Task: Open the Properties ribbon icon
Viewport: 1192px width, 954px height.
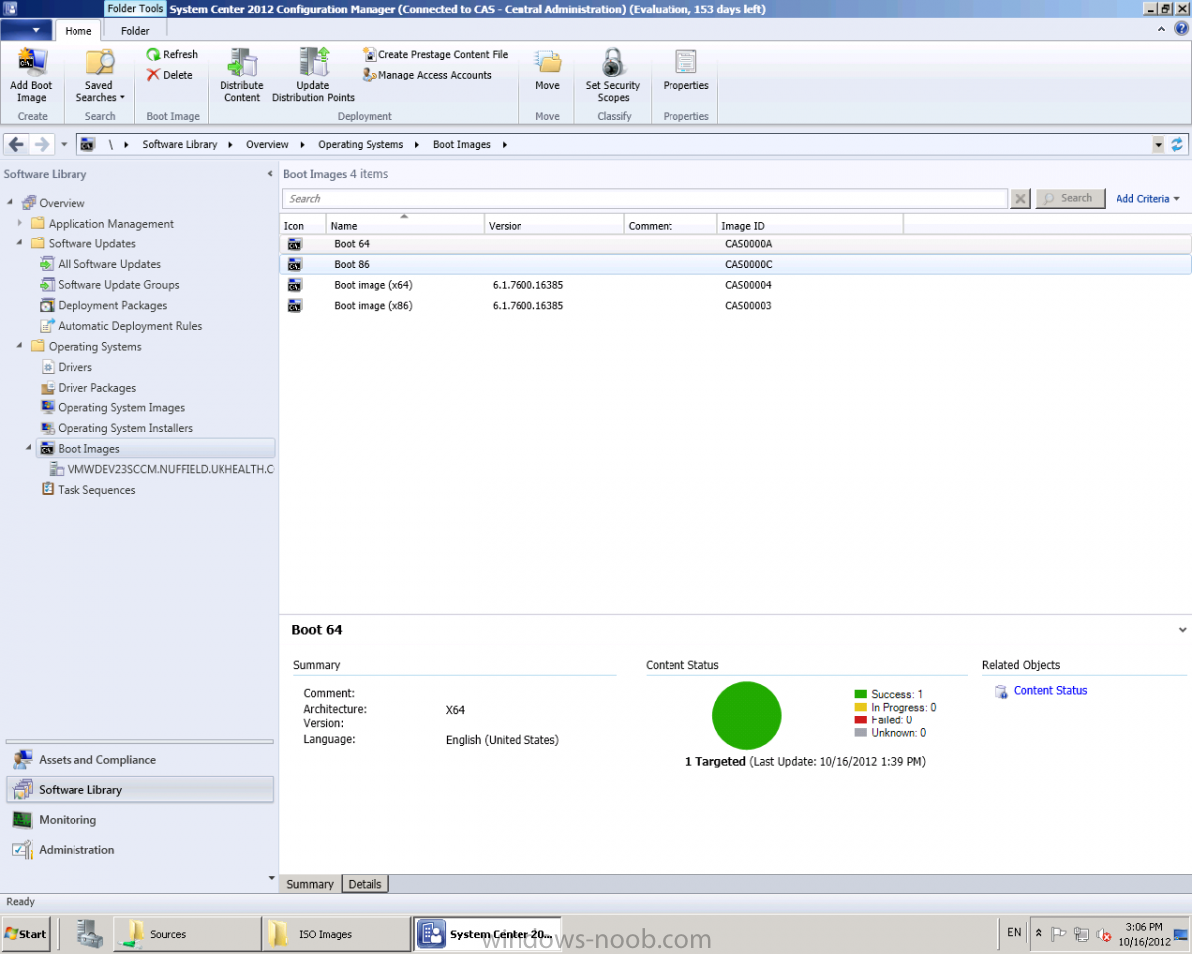Action: (x=686, y=63)
